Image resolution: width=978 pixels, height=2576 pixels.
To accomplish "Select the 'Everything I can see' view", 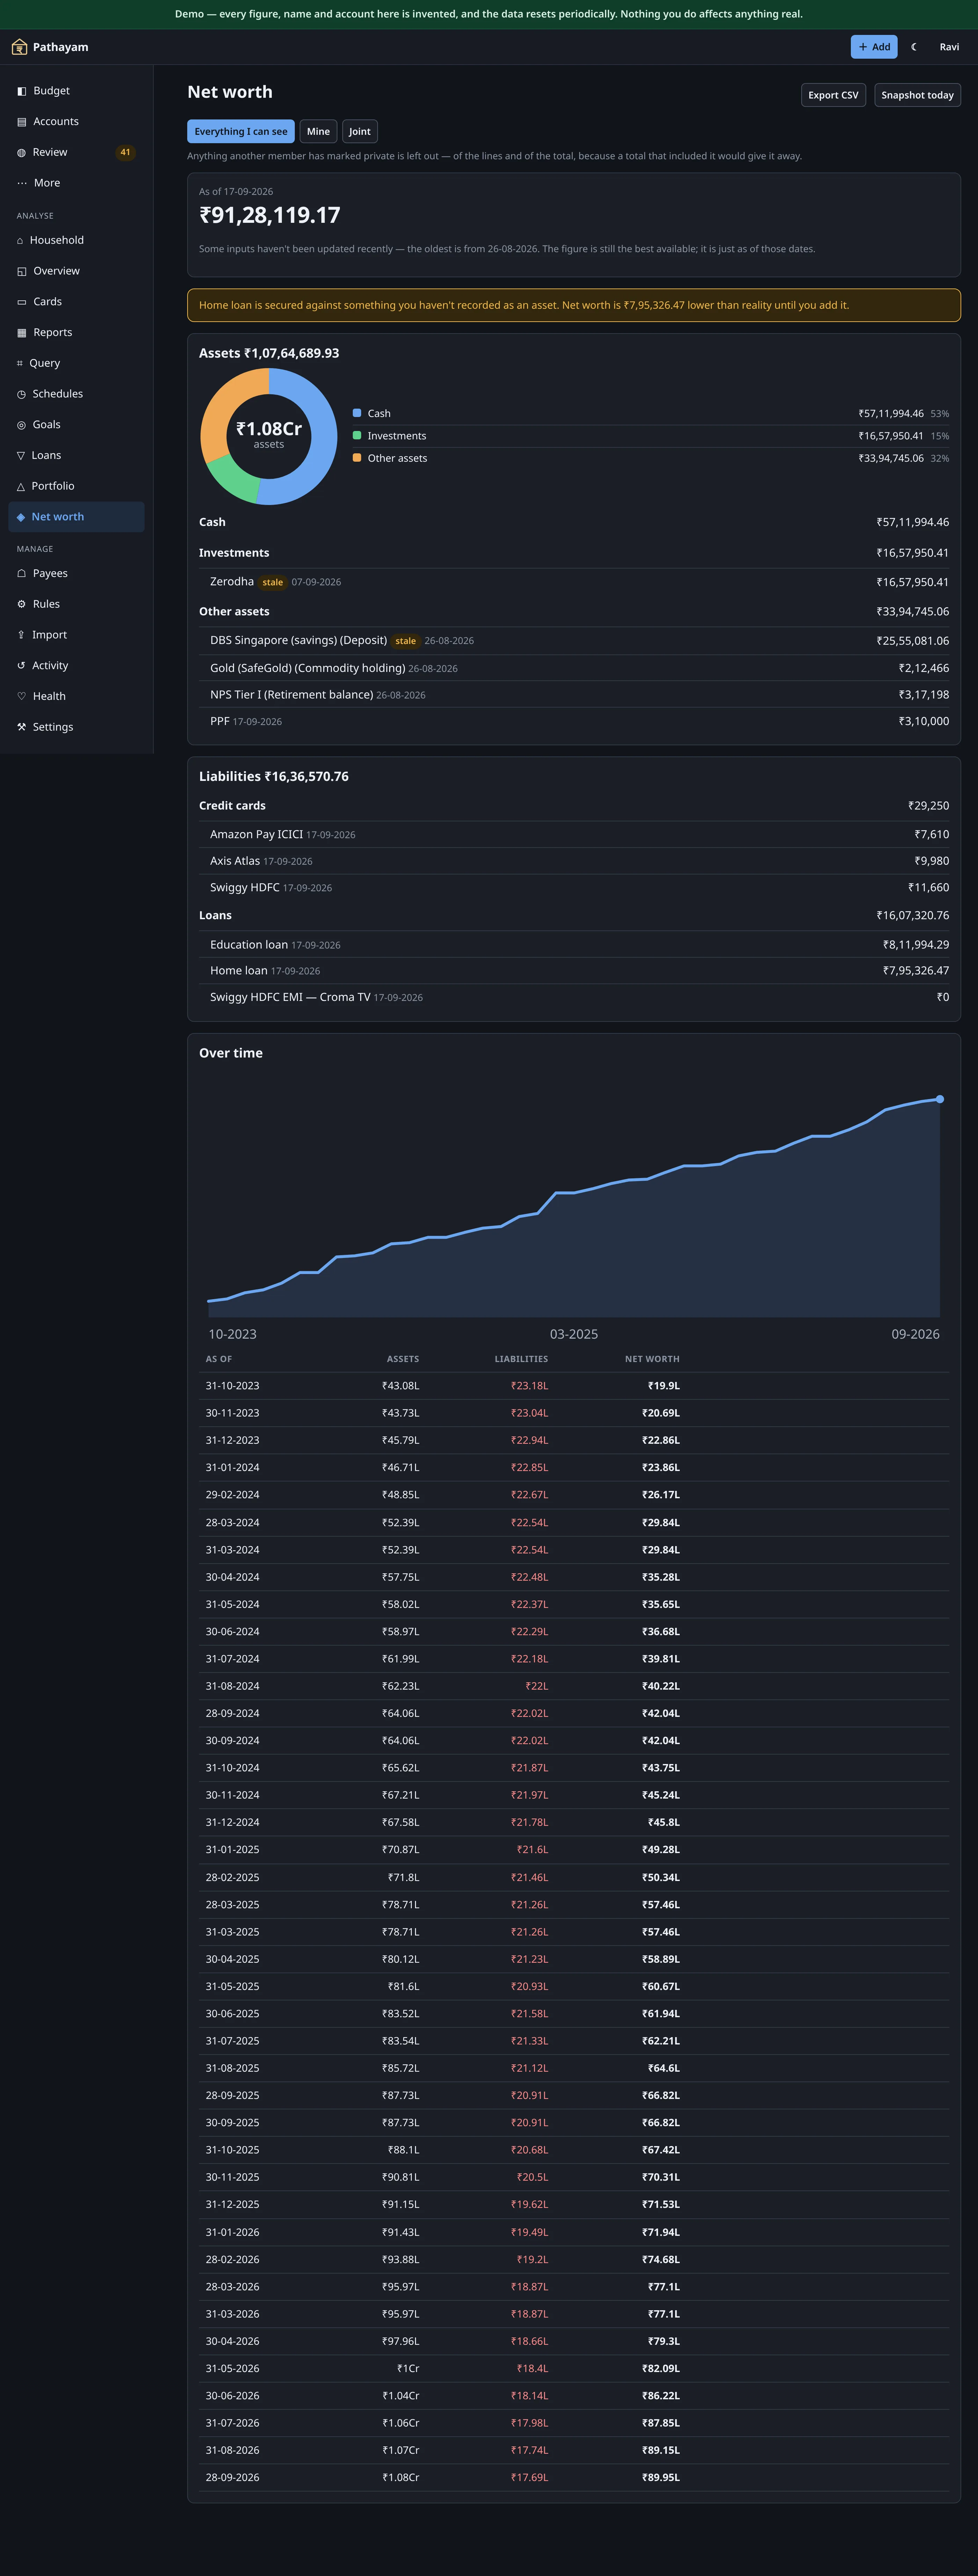I will pos(241,132).
